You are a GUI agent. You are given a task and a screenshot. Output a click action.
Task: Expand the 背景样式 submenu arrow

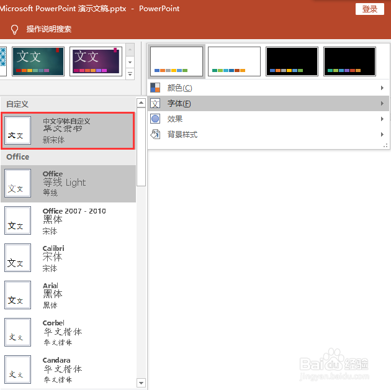pos(382,135)
